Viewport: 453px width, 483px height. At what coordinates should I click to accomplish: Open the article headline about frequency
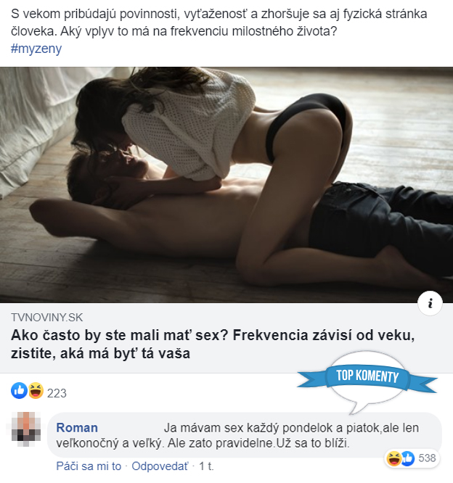pyautogui.click(x=213, y=344)
